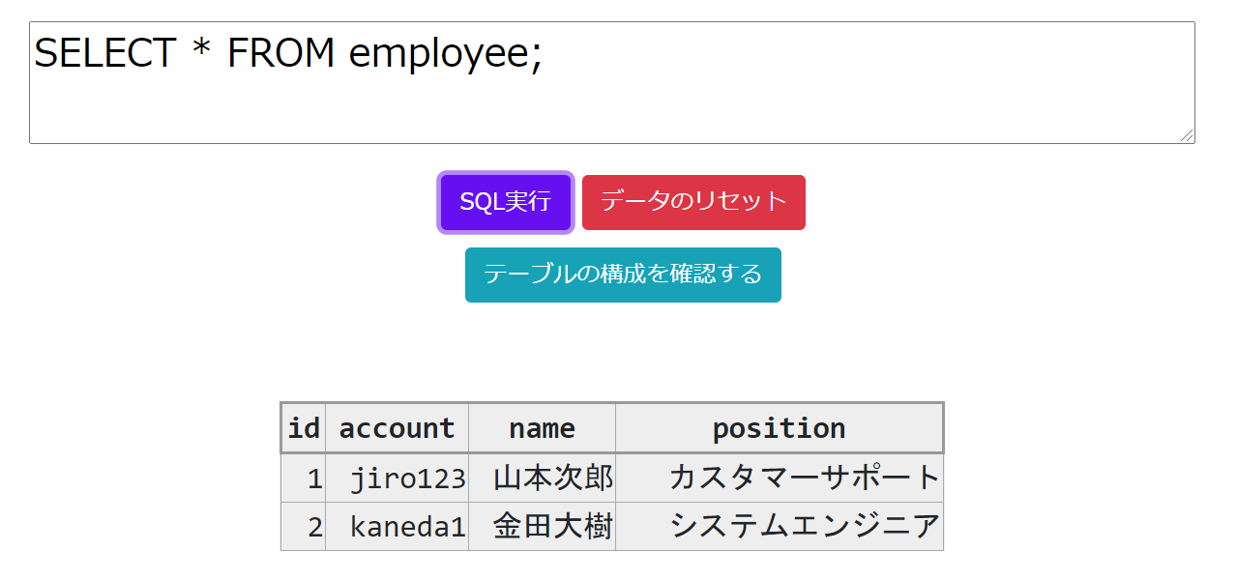Click the 金田大樹 name cell
The height and width of the screenshot is (580, 1237).
(542, 526)
